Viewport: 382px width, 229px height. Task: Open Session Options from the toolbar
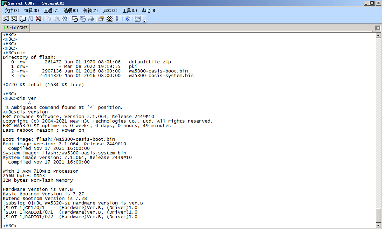(101, 19)
